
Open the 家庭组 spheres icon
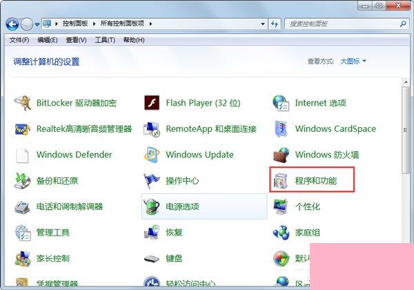pos(281,233)
